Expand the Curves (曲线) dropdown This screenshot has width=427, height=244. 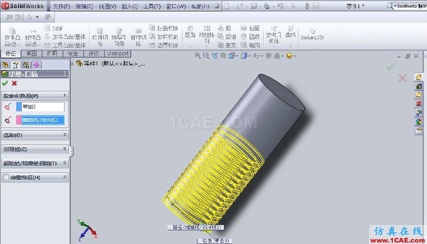point(290,46)
